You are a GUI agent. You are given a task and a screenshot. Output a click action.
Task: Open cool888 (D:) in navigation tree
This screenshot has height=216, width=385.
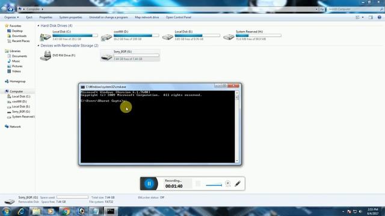pyautogui.click(x=19, y=101)
